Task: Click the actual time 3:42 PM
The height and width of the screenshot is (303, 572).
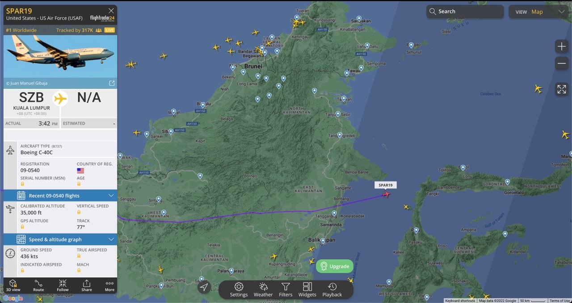Action: click(48, 123)
